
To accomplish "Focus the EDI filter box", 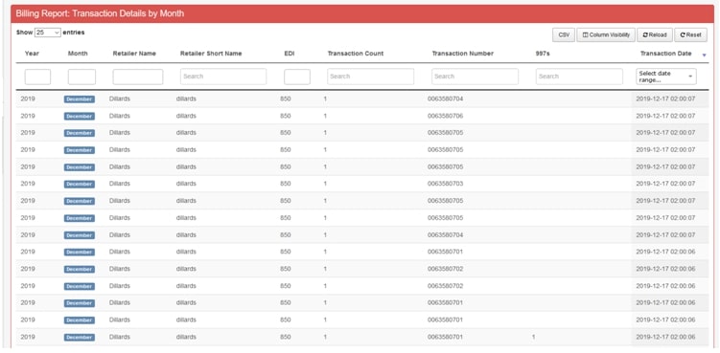I will coord(297,77).
